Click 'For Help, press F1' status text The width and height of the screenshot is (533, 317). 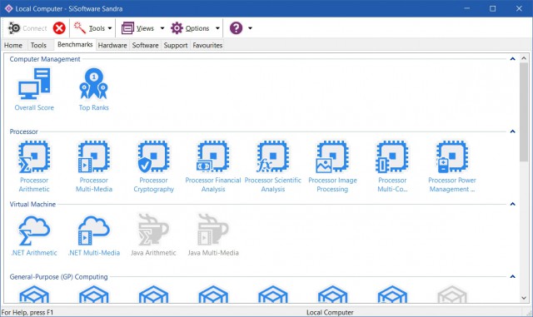pyautogui.click(x=27, y=312)
